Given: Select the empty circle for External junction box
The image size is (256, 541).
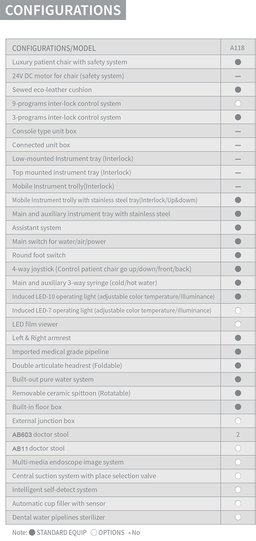Looking at the screenshot, I should point(238,421).
